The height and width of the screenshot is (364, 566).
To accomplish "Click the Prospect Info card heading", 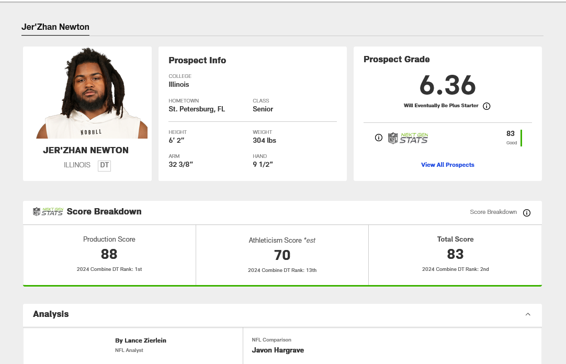I will (197, 60).
